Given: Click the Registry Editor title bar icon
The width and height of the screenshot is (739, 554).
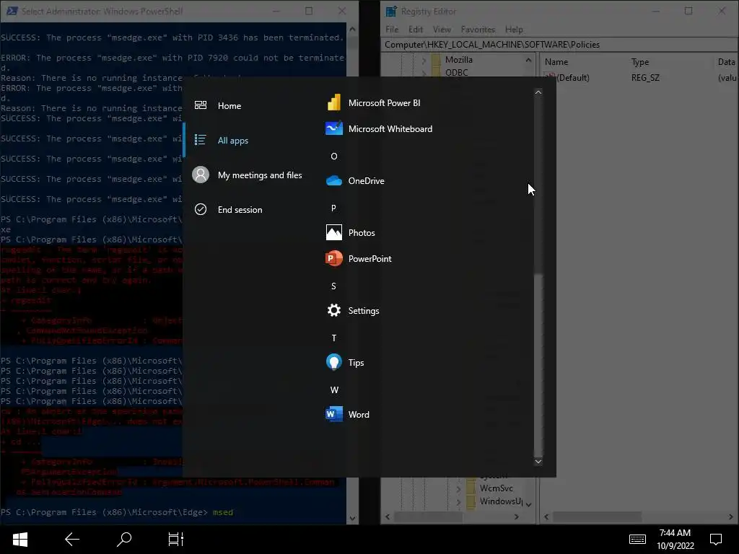Looking at the screenshot, I should coord(391,12).
